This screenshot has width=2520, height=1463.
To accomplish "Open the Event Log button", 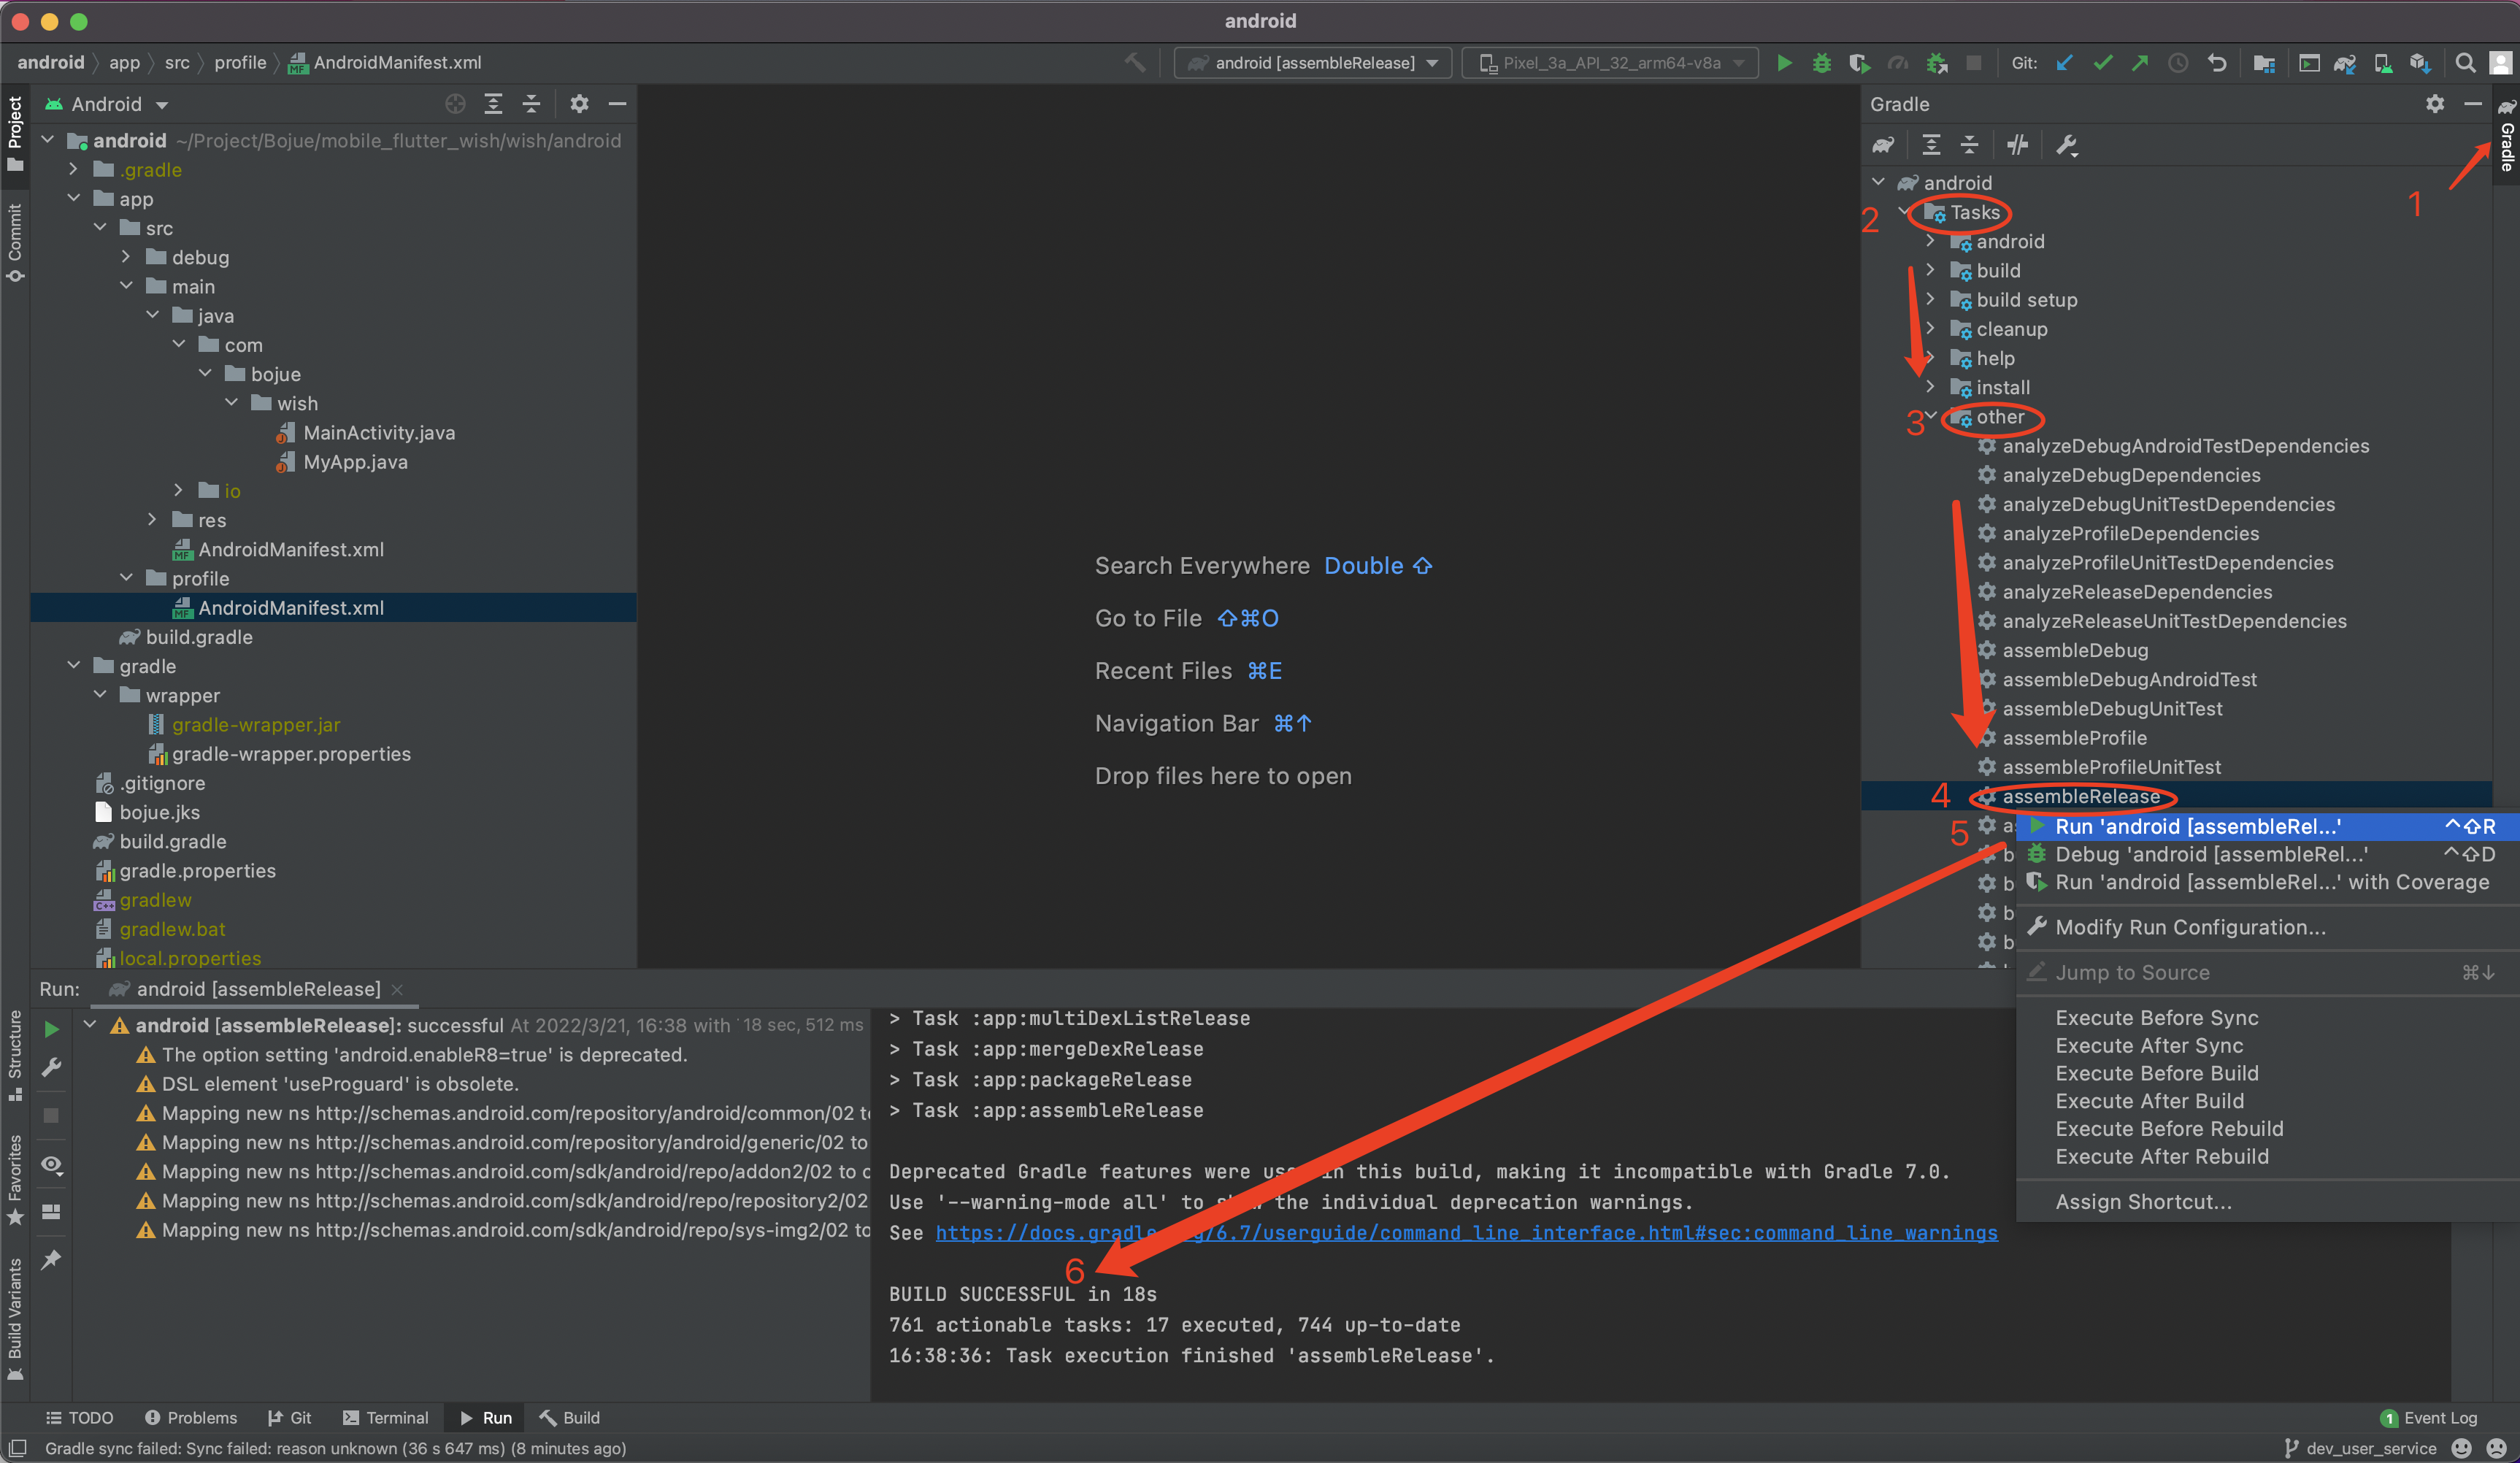I will pyautogui.click(x=2428, y=1418).
